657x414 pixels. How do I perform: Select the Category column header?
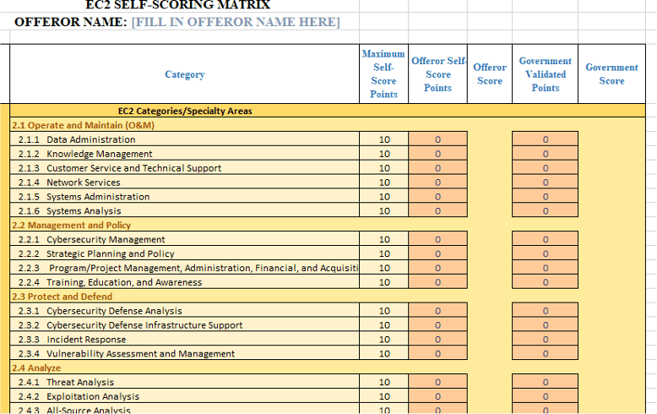[x=184, y=74]
